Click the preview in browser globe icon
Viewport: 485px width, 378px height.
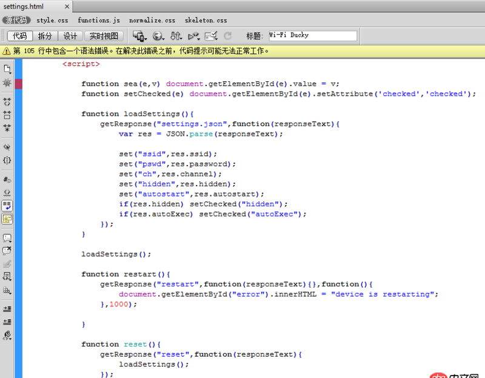tap(158, 36)
